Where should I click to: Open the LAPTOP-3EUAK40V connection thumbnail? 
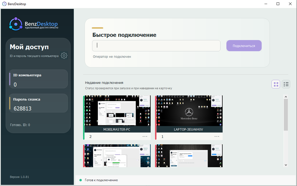pyautogui.click(x=189, y=111)
